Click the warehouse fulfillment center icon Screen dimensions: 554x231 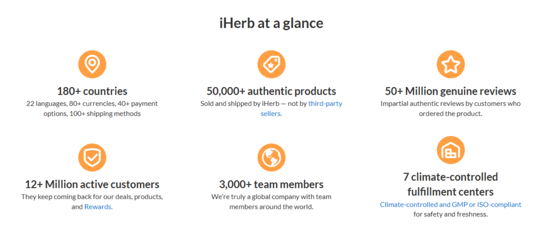click(450, 150)
